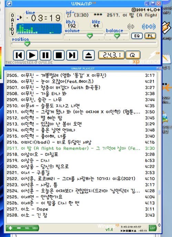Open the playlist remove minus menu
172x237 pixels.
19,228
